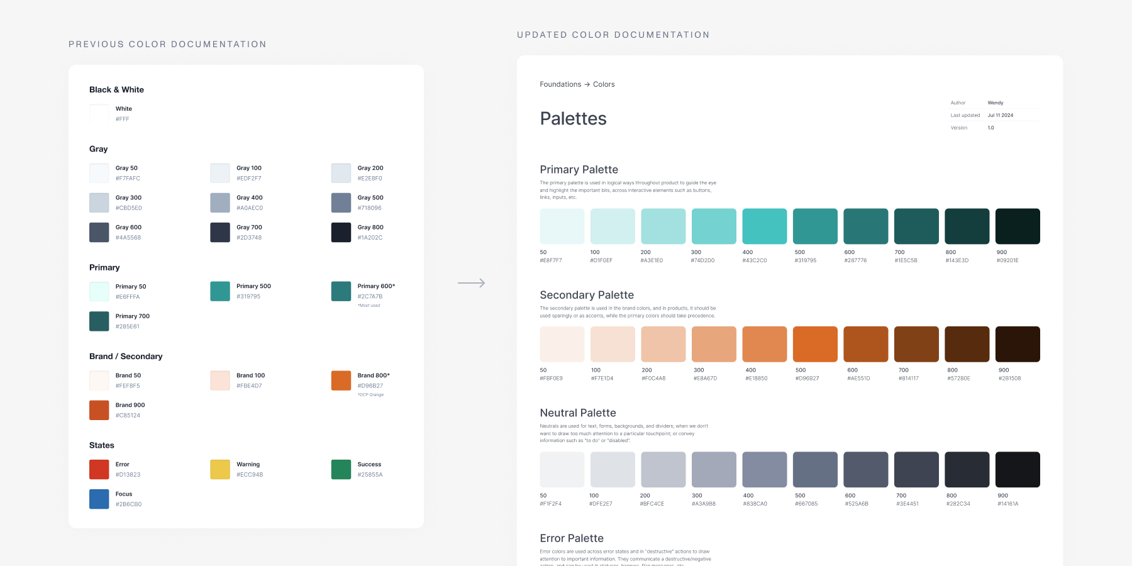Click the Error state swatch #D13823
This screenshot has width=1132, height=566.
click(99, 469)
